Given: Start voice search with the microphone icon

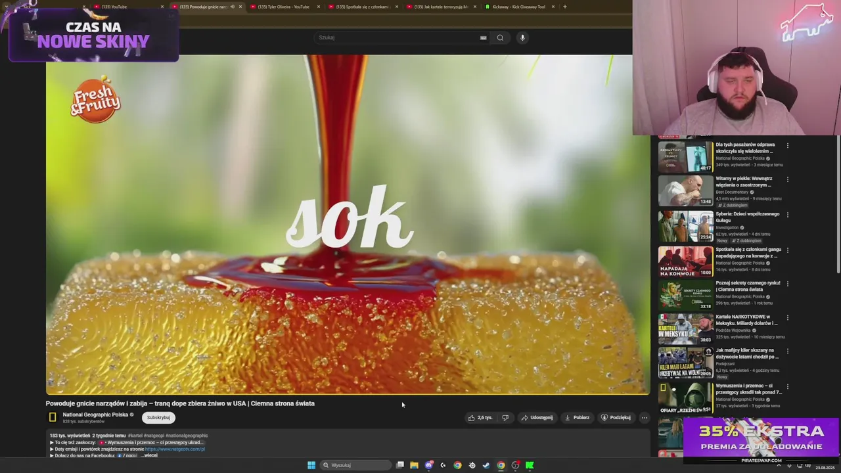Looking at the screenshot, I should click(522, 37).
